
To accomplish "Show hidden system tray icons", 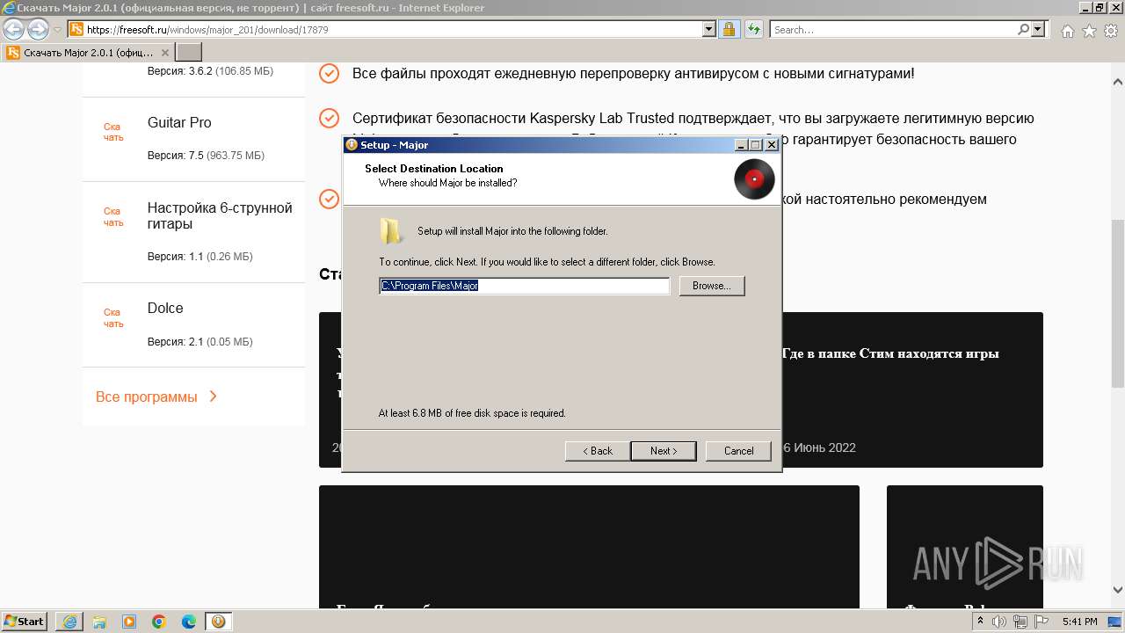I will (x=981, y=622).
